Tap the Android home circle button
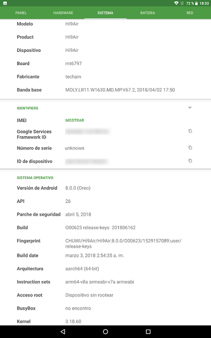Viewport: 211px width, 338px height. point(105,332)
